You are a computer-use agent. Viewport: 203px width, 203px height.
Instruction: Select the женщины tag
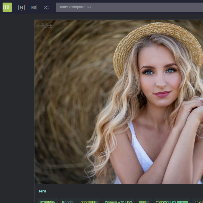click(x=48, y=201)
